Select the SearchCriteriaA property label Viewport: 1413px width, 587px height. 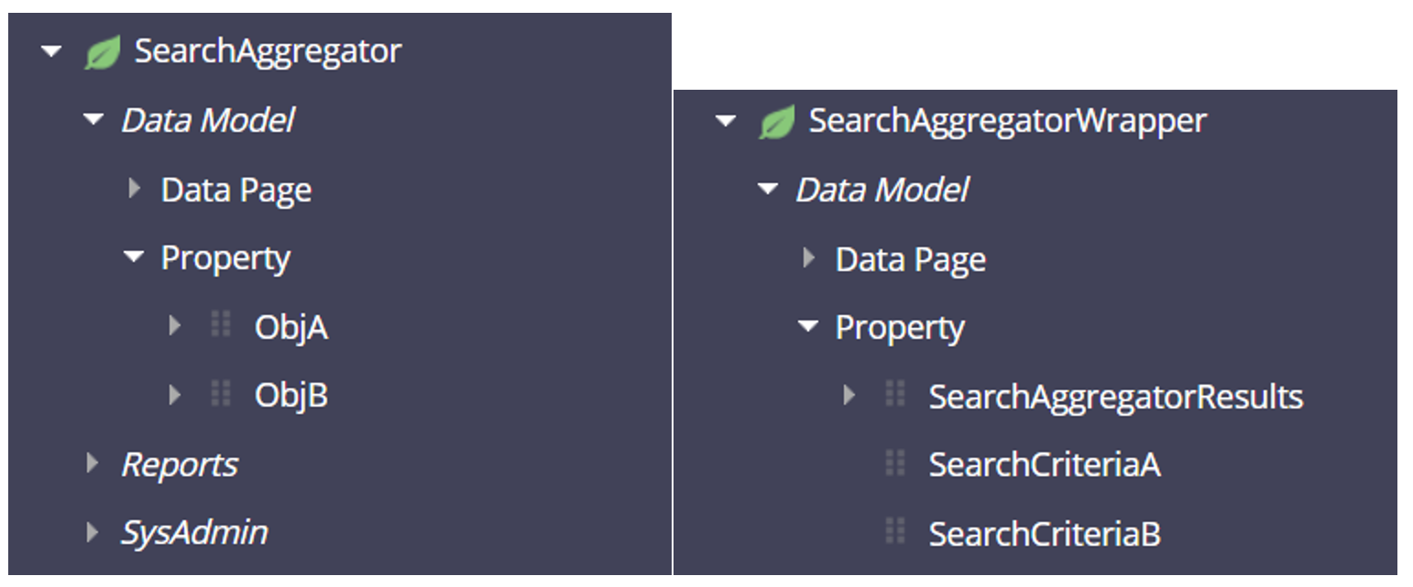click(1045, 465)
